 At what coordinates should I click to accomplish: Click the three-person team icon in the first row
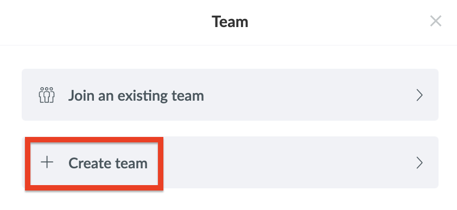coord(47,95)
